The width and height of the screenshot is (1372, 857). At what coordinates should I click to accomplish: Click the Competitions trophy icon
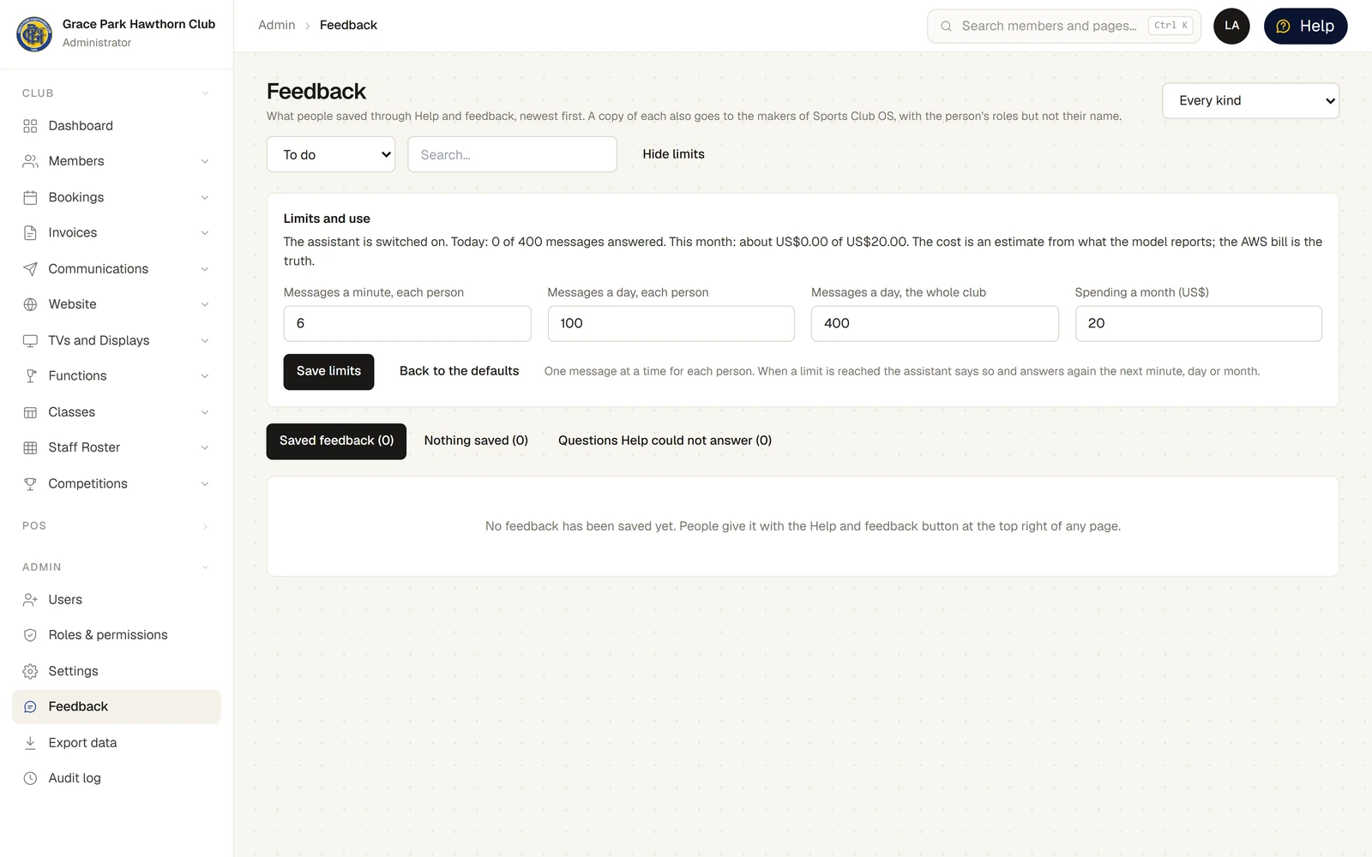point(30,483)
